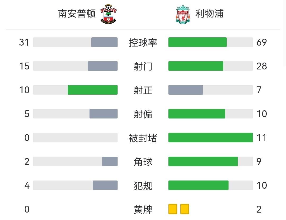Select the 控球率 stat label
This screenshot has width=286, height=220.
coord(143,42)
